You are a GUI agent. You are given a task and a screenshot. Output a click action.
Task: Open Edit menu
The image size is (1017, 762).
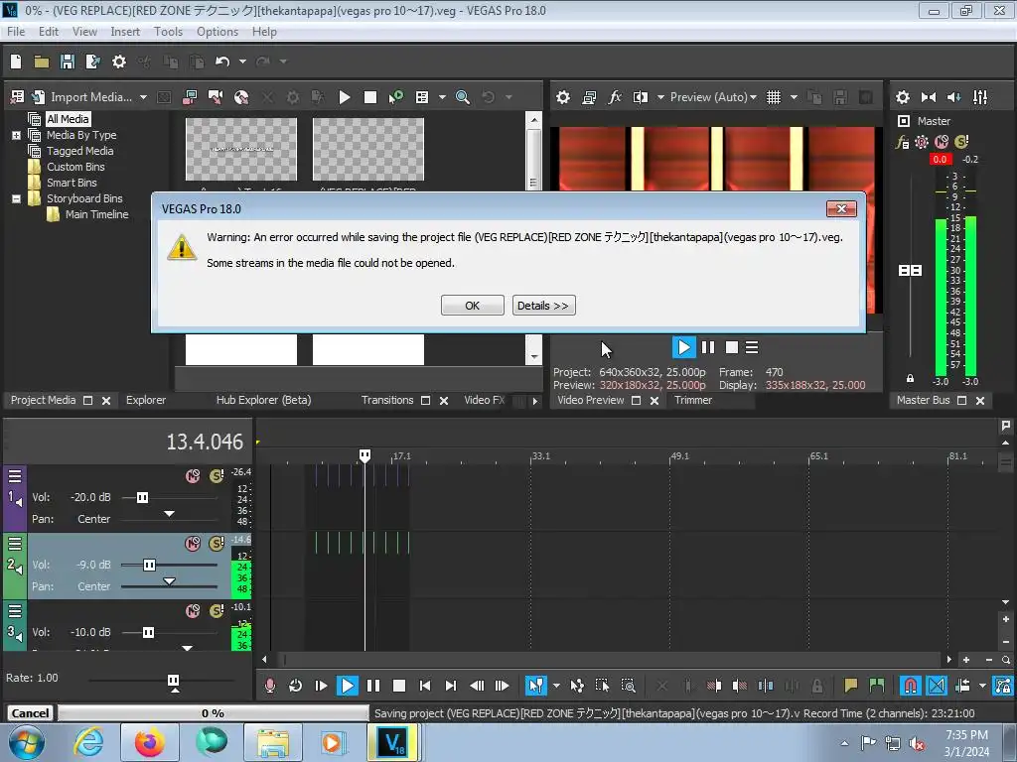[x=49, y=32]
